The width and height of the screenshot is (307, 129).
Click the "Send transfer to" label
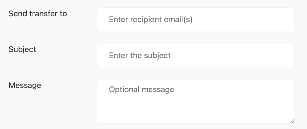(x=38, y=14)
